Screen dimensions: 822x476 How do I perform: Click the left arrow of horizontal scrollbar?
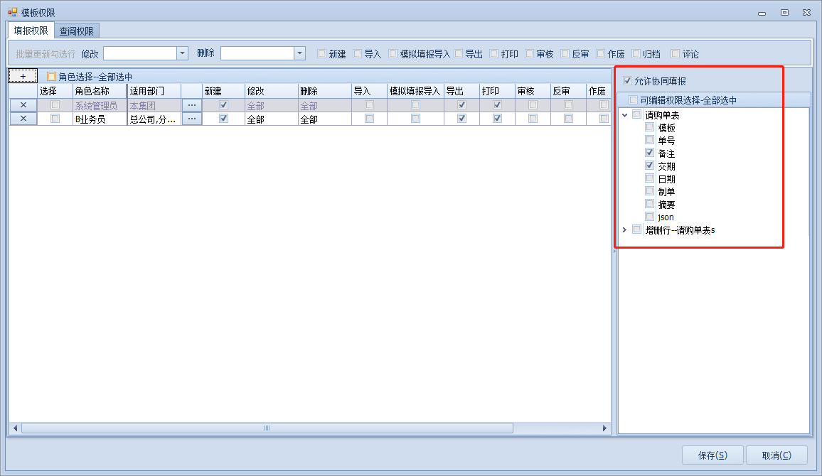[15, 428]
